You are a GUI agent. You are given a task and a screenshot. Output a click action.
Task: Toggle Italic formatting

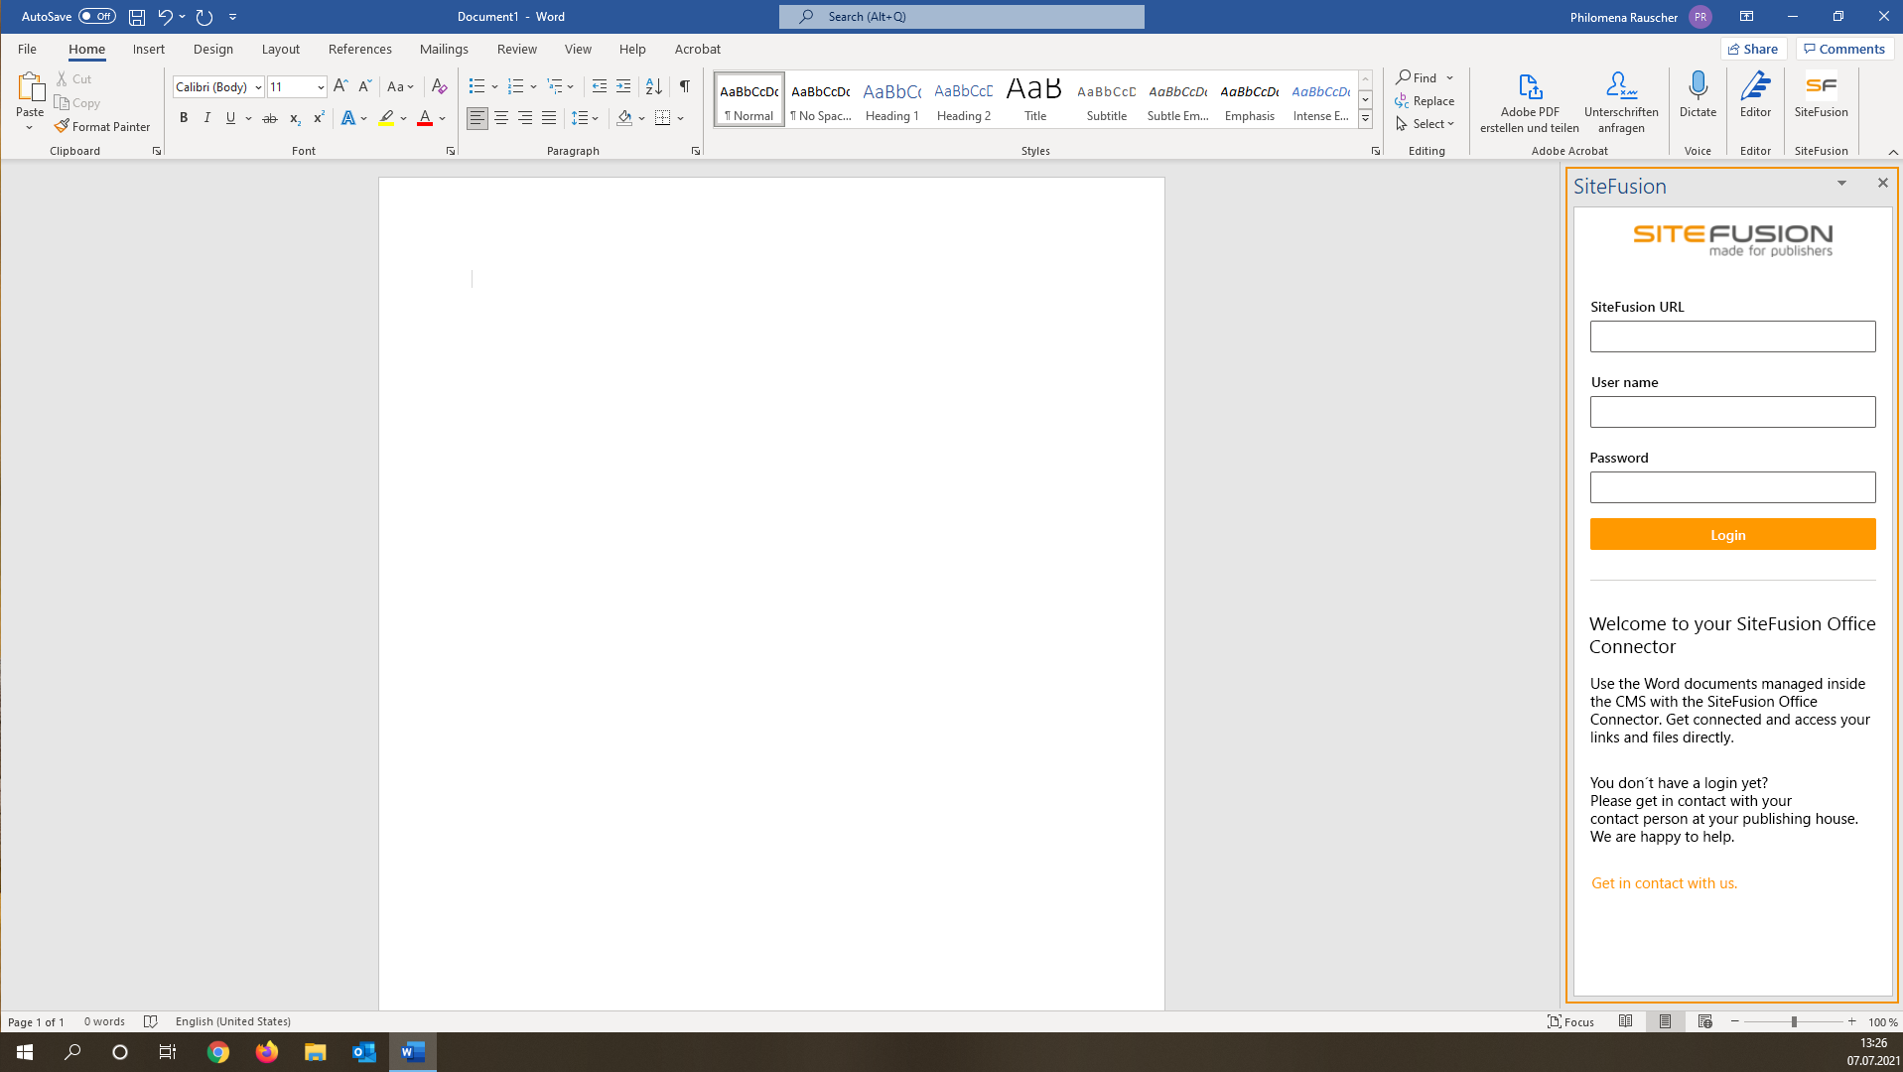click(x=206, y=118)
